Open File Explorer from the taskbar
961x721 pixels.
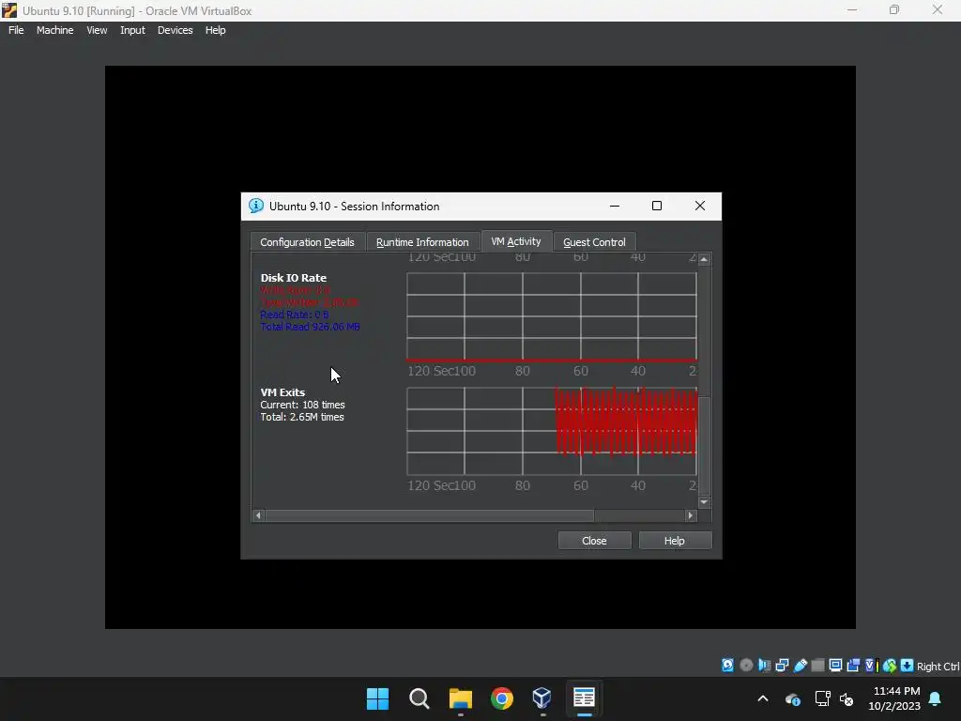pos(460,698)
